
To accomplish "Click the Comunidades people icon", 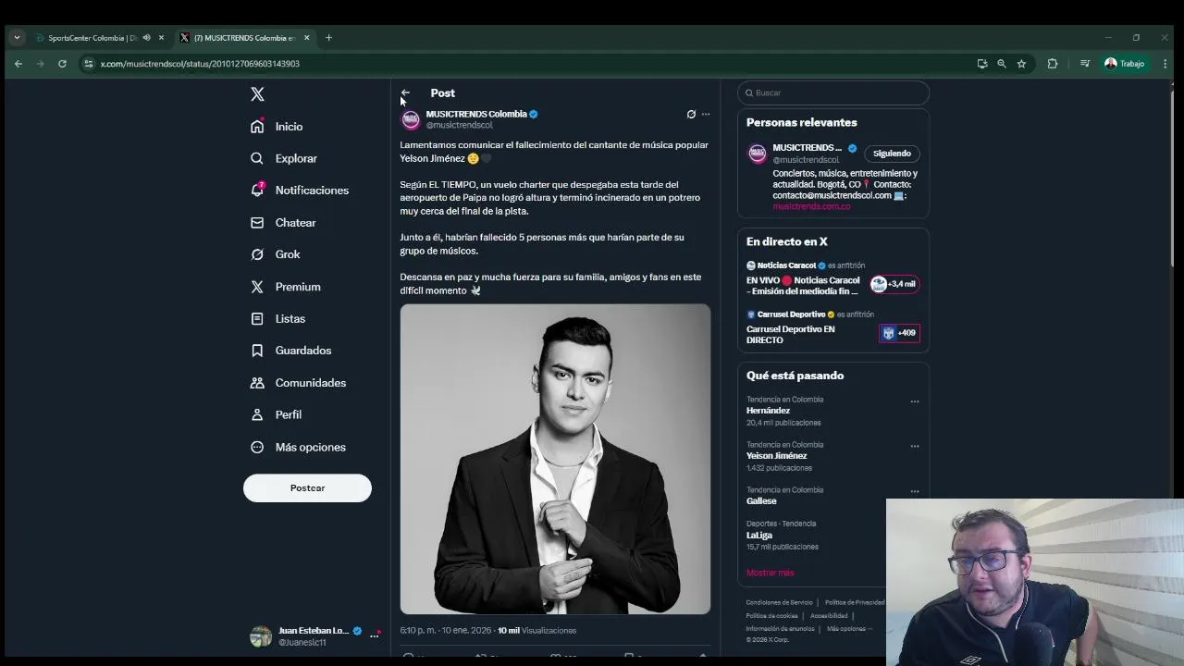I will pos(257,383).
